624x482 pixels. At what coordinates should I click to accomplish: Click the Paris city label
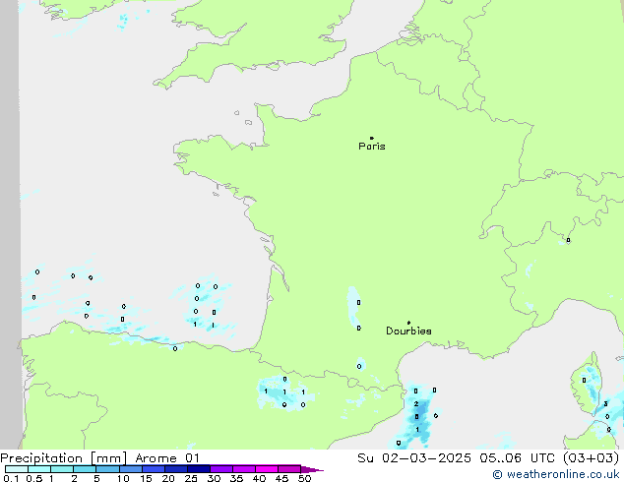(x=372, y=147)
